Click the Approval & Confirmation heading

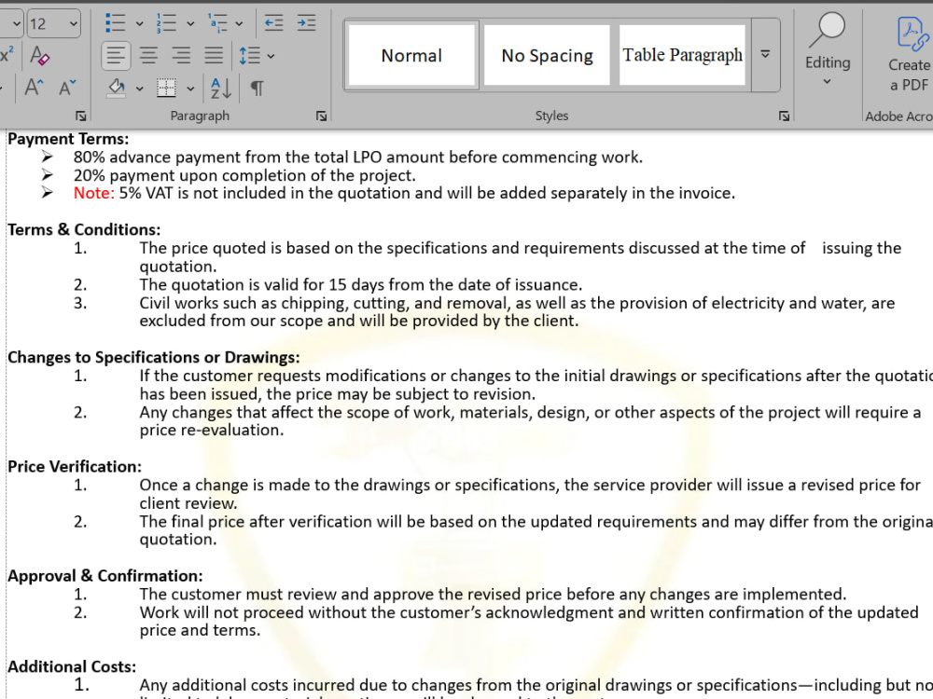coord(104,576)
